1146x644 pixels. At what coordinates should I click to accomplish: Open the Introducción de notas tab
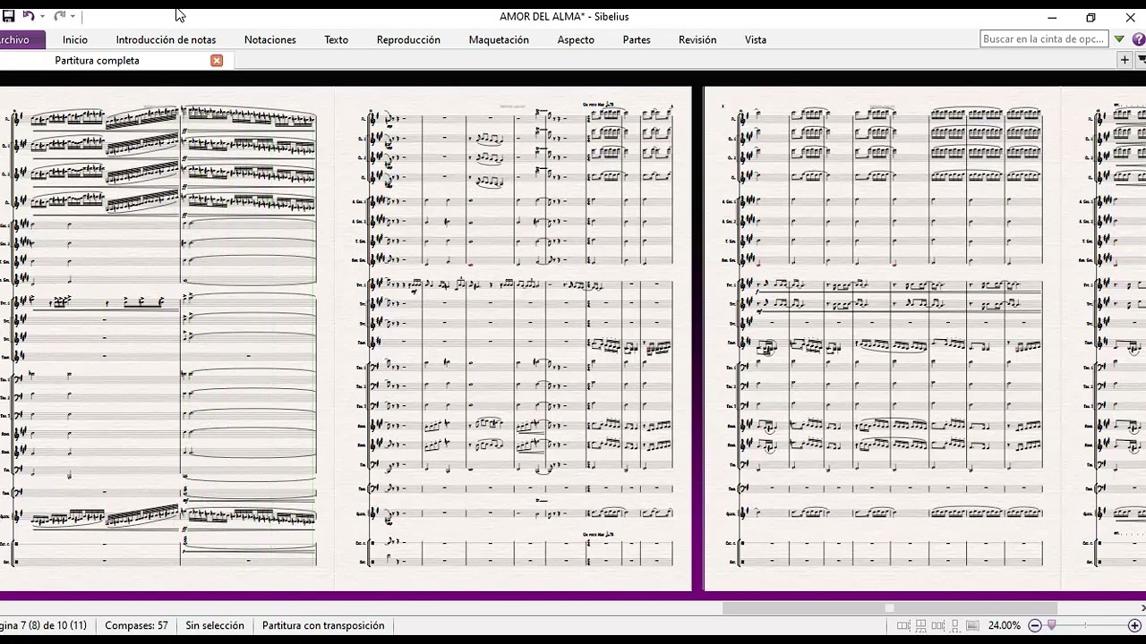point(166,39)
